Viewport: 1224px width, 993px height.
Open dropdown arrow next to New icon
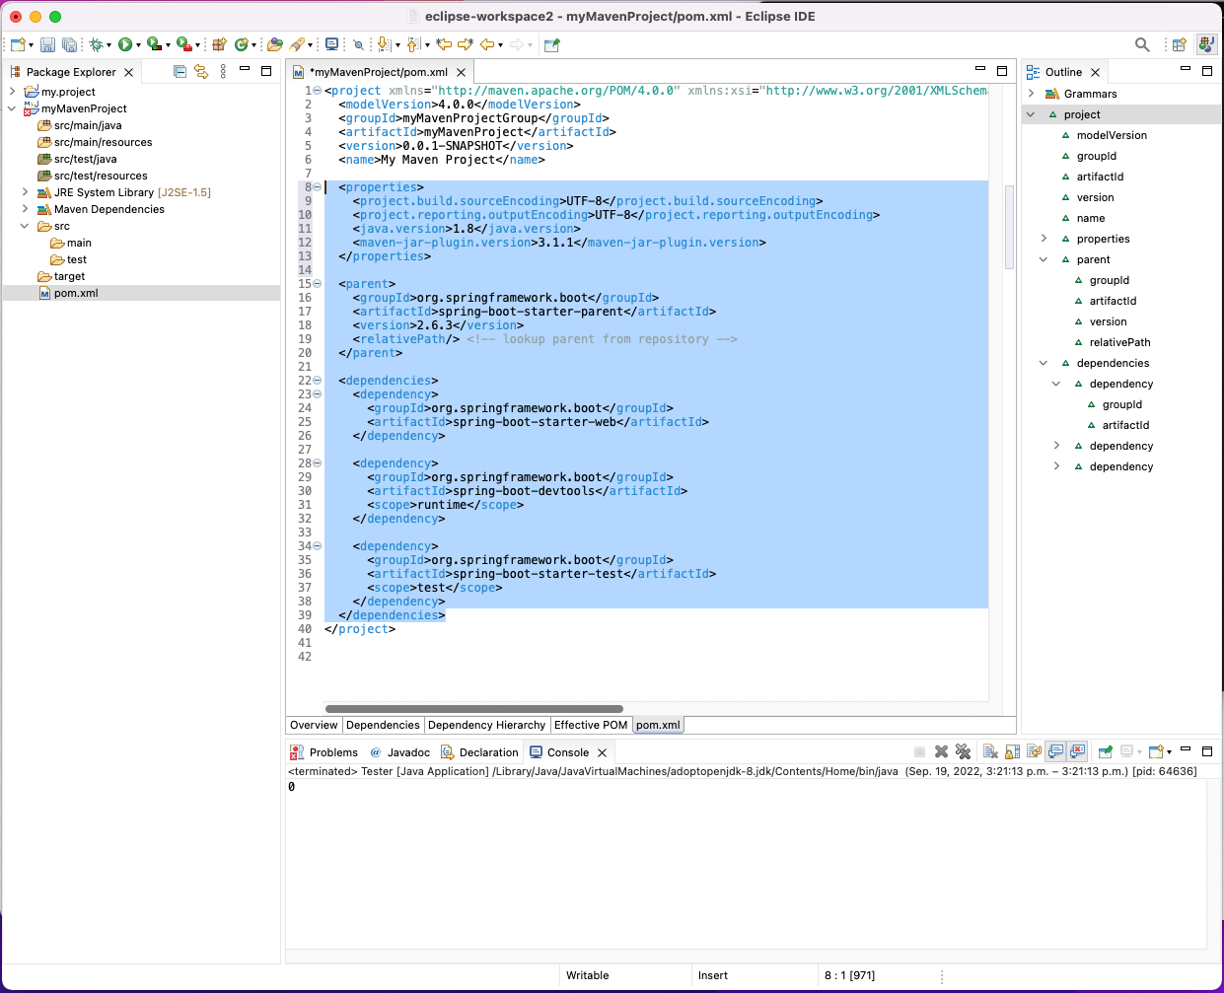pyautogui.click(x=31, y=45)
